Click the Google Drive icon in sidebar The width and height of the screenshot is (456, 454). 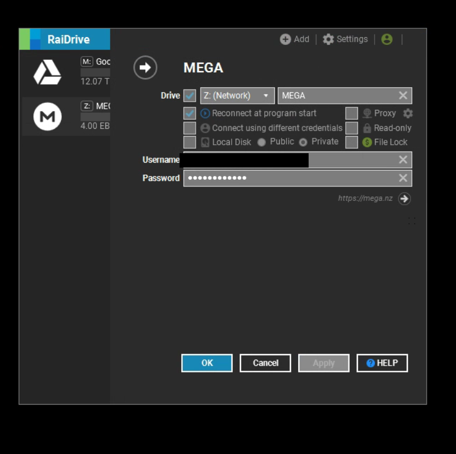click(47, 72)
